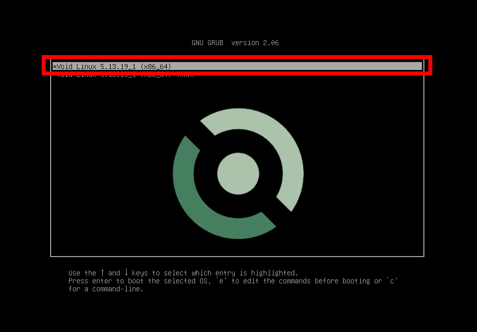Click the bottom border of the boot menu box
The width and height of the screenshot is (477, 332).
(237, 256)
